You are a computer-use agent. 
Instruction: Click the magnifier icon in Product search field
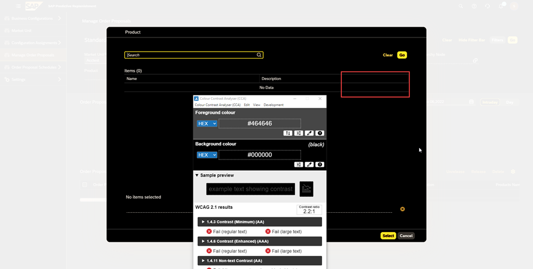coord(259,54)
